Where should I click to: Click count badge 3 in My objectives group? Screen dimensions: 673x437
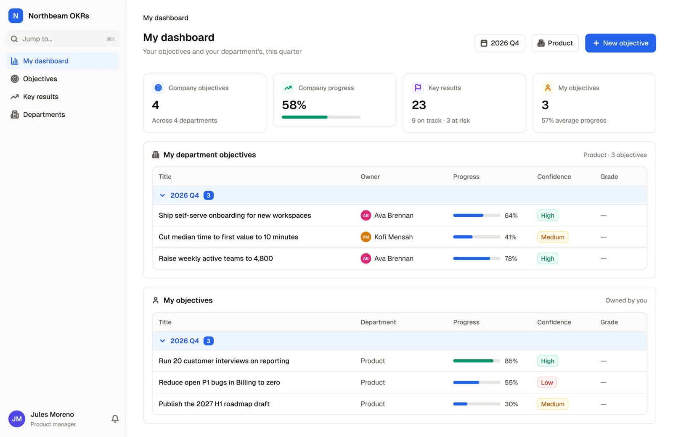point(209,341)
